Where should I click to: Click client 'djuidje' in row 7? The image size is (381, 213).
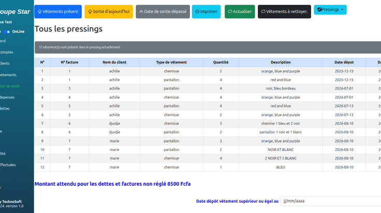[114, 124]
